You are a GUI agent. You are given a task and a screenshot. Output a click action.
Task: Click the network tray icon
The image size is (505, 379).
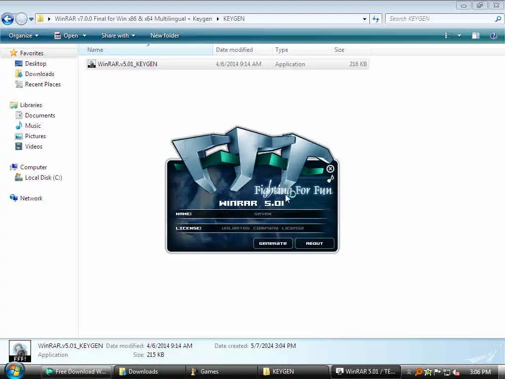point(446,372)
